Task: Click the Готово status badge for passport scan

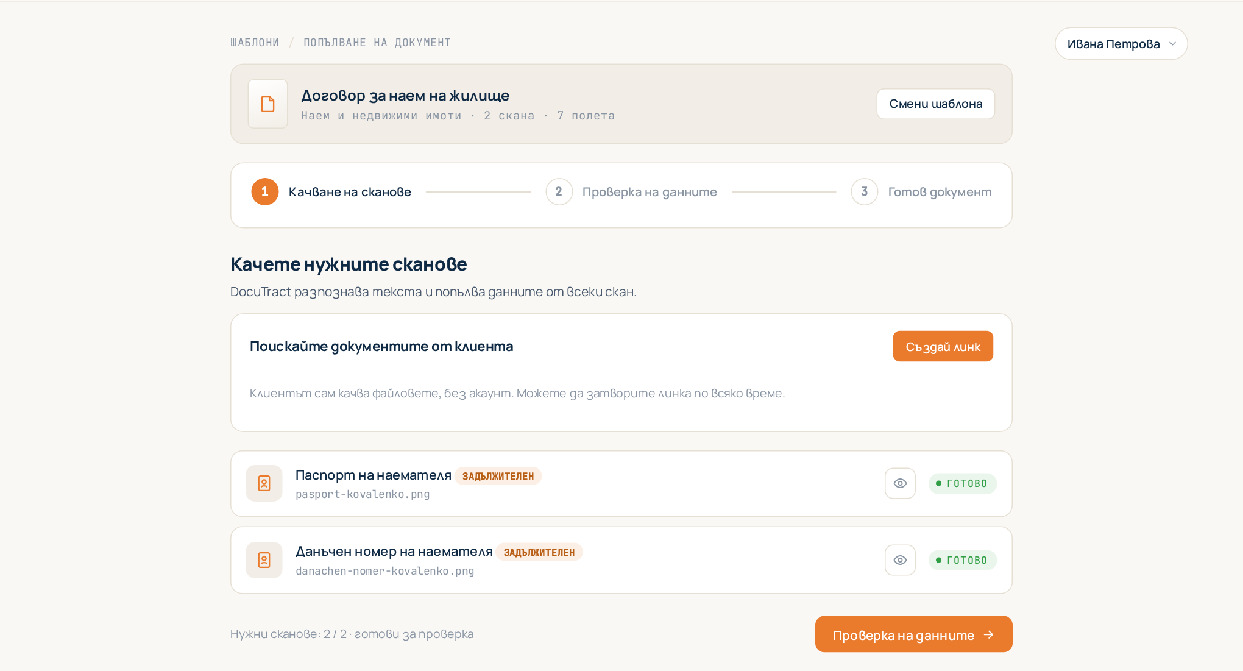Action: pos(962,483)
